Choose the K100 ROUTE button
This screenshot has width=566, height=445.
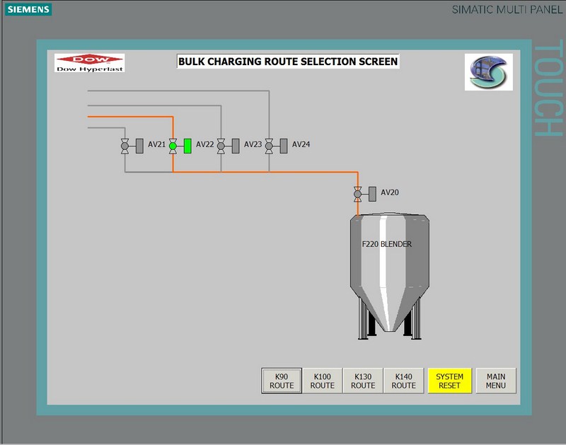(x=323, y=381)
